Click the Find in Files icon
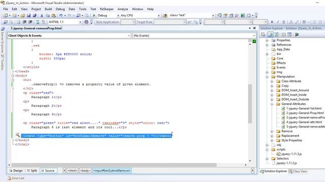This screenshot has height=182, width=325. [x=165, y=16]
